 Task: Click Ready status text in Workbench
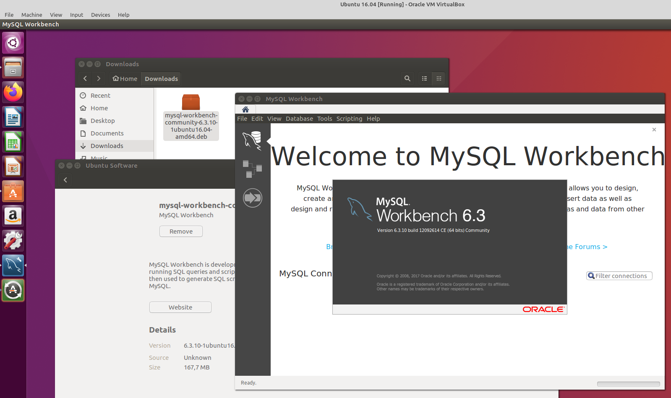click(248, 383)
